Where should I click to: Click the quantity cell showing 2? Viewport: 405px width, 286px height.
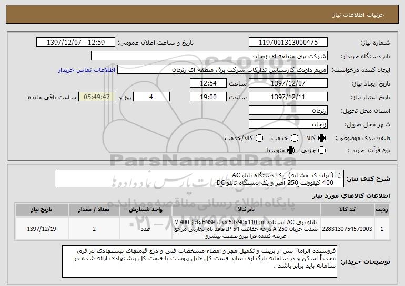(x=94, y=229)
